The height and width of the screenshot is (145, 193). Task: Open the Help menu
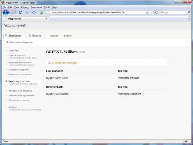tap(54, 7)
